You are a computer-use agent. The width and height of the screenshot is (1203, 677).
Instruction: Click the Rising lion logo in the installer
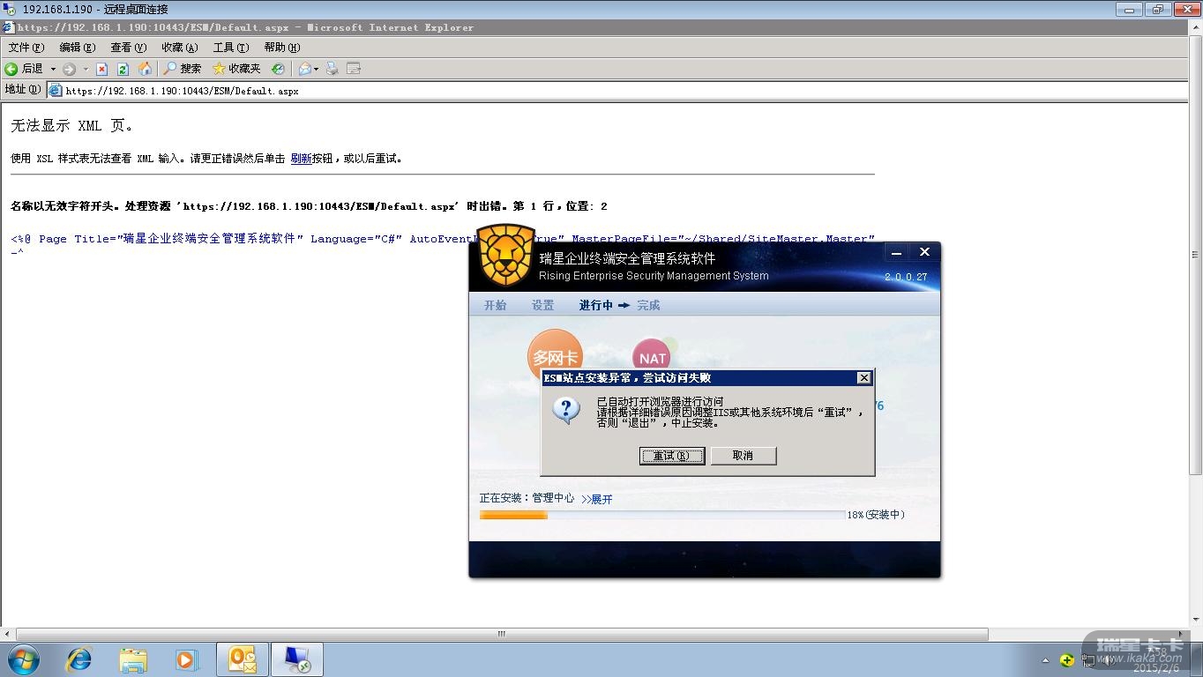coord(506,256)
